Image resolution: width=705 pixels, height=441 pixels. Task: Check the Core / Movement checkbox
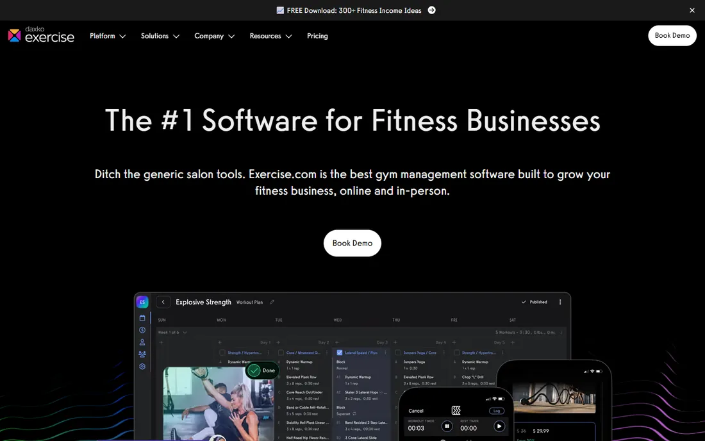281,353
